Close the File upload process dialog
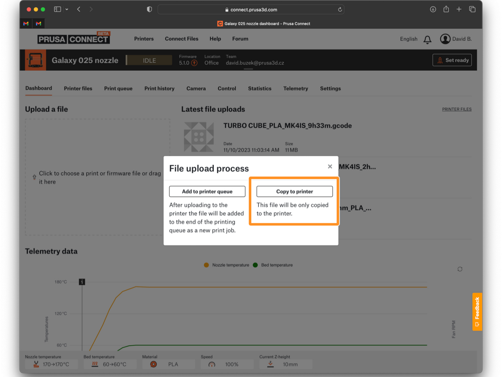Viewport: 502px width, 377px height. pyautogui.click(x=330, y=167)
